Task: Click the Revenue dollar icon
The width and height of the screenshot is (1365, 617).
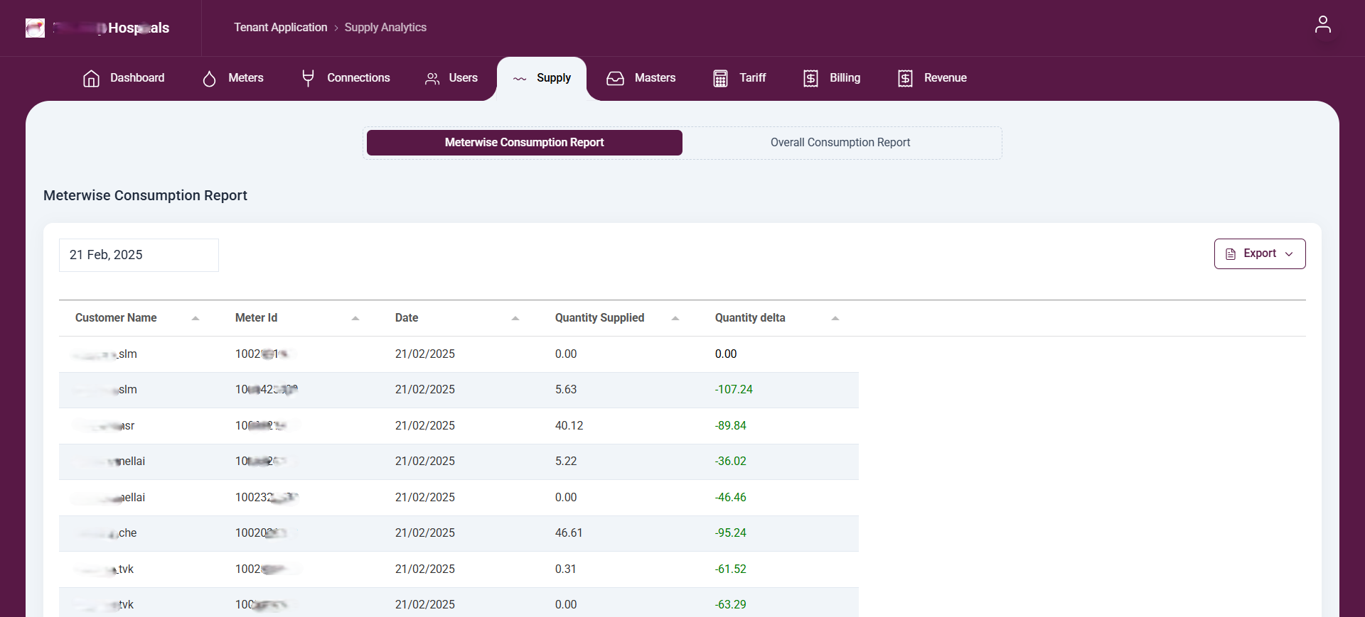Action: [905, 78]
